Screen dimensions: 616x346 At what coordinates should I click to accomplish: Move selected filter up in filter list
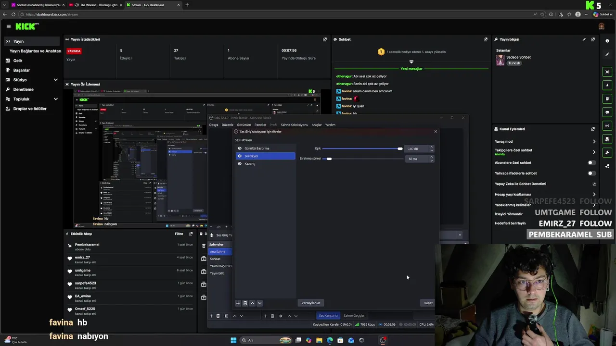click(x=252, y=303)
